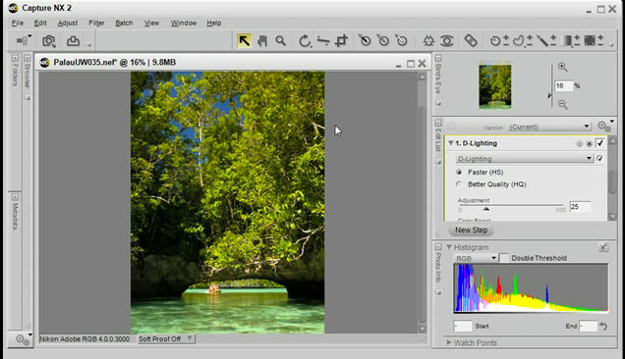Open the Soft Proof Off dropdown

pos(165,338)
